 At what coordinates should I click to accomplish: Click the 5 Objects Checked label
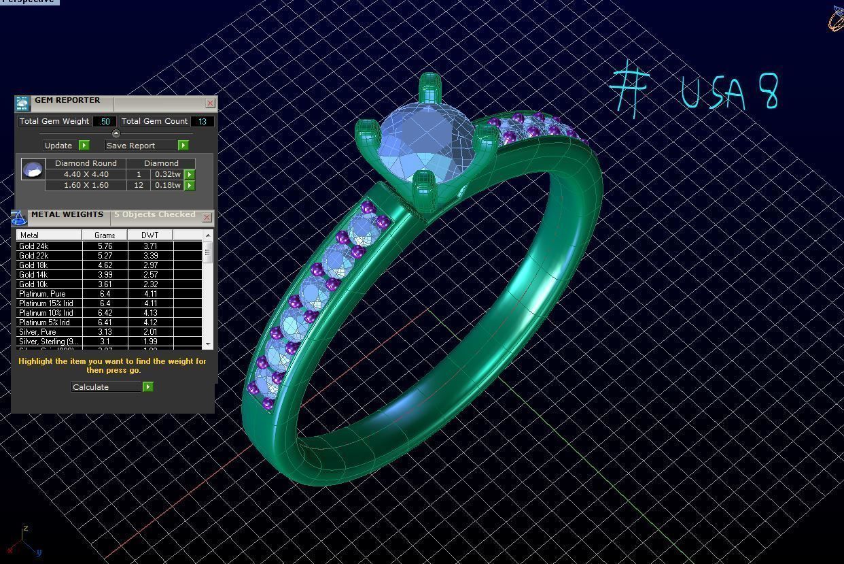pos(155,214)
